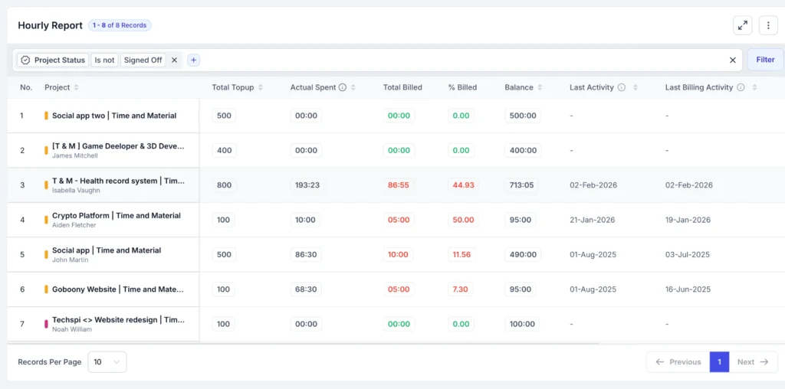Viewport: 785px width, 389px height.
Task: Click the Total Billed column header
Action: tap(402, 87)
